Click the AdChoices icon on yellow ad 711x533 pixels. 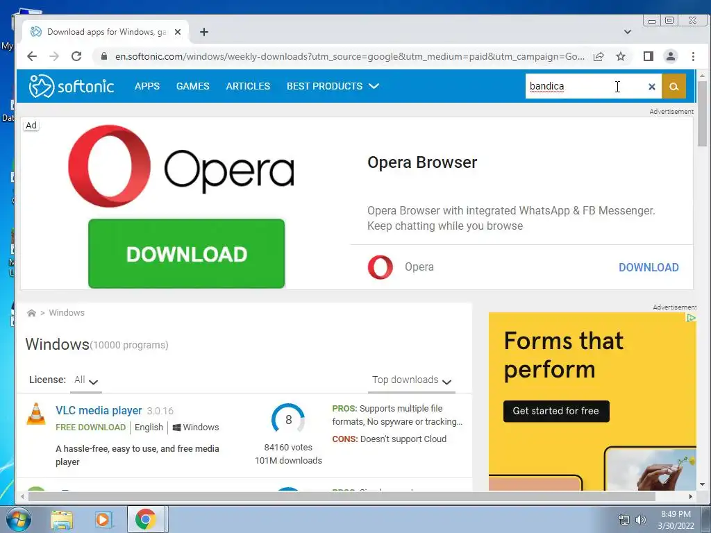point(691,318)
